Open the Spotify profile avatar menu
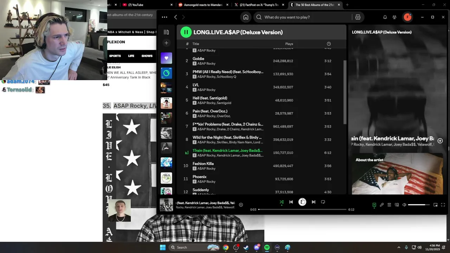The image size is (450, 253). click(407, 17)
